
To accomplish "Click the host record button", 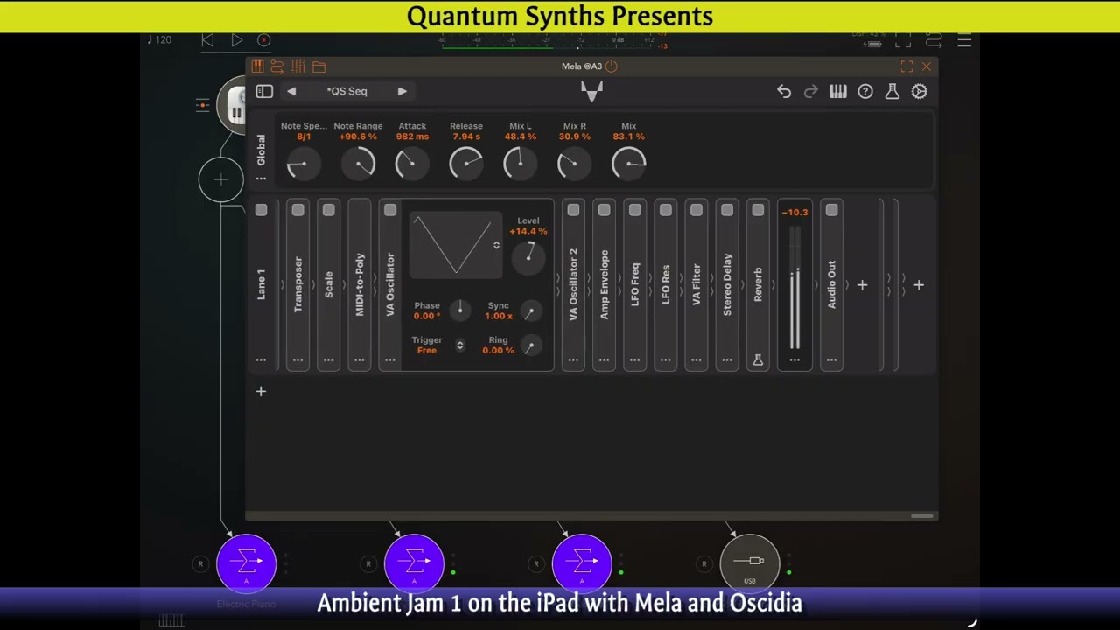I will [x=263, y=40].
